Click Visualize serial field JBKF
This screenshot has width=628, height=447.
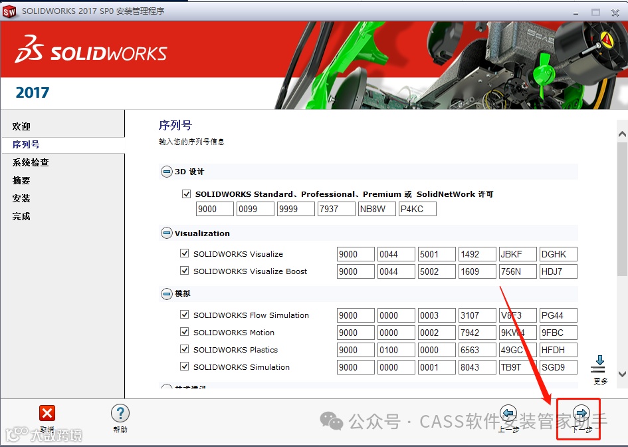pos(518,254)
